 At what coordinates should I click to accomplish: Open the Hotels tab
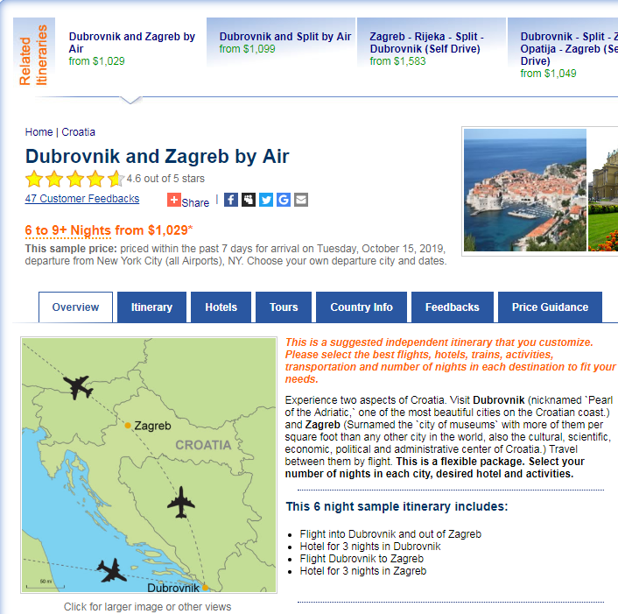pos(221,307)
